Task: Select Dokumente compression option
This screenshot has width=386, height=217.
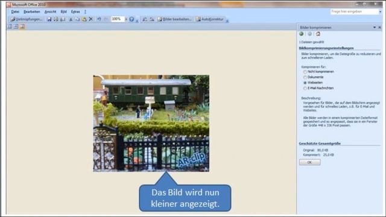Action: 314,77
